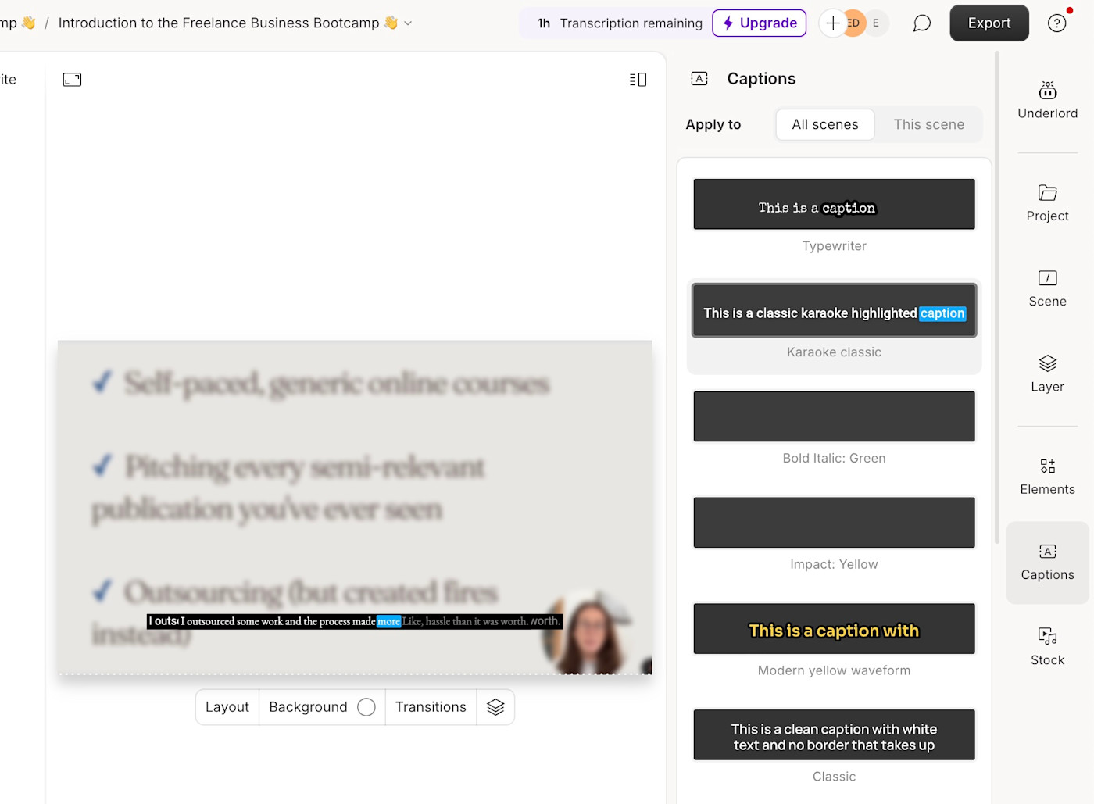1094x804 pixels.
Task: Click the Upgrade button
Action: pos(759,23)
